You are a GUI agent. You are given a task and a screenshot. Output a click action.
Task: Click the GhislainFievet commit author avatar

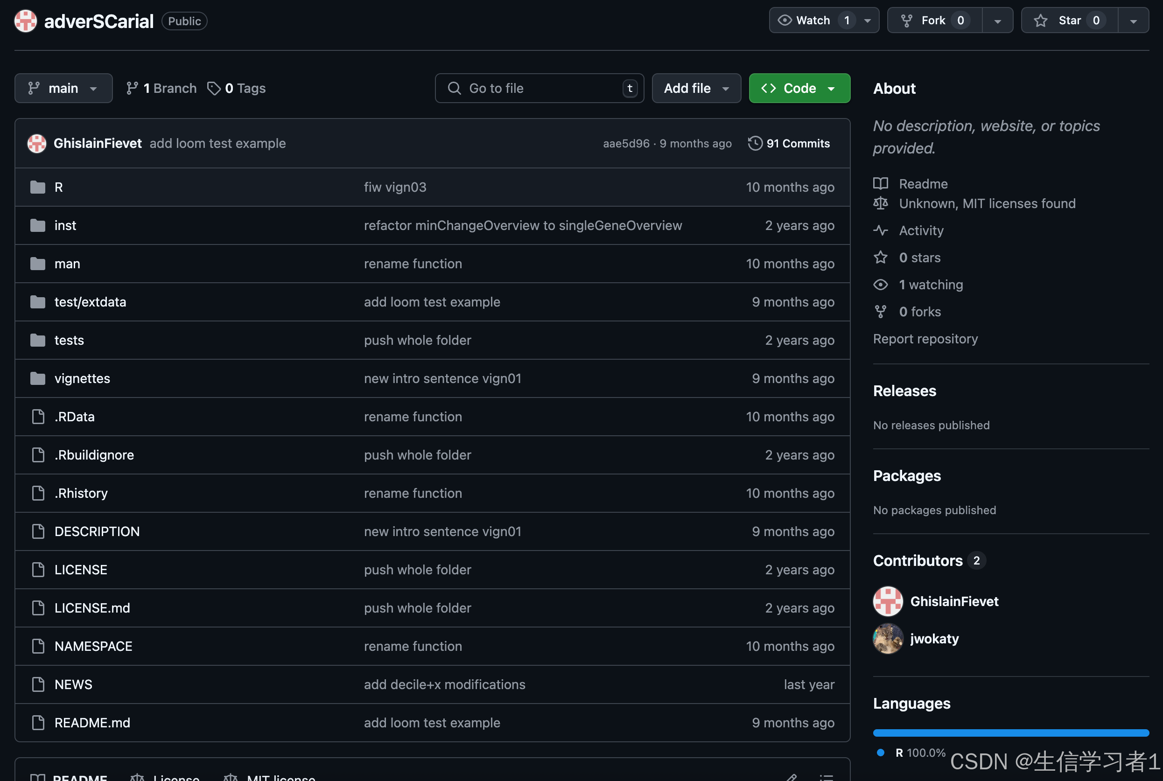point(36,143)
